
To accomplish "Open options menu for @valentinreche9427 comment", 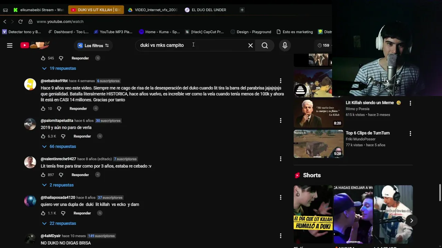I will click(x=280, y=159).
